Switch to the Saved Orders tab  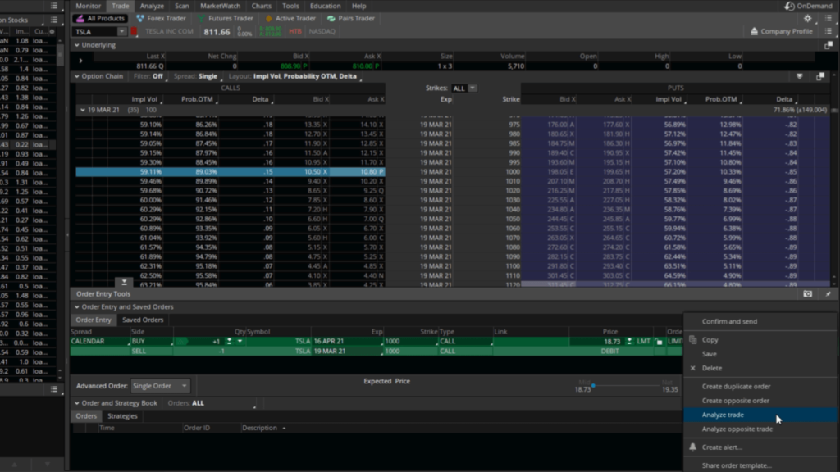(143, 320)
